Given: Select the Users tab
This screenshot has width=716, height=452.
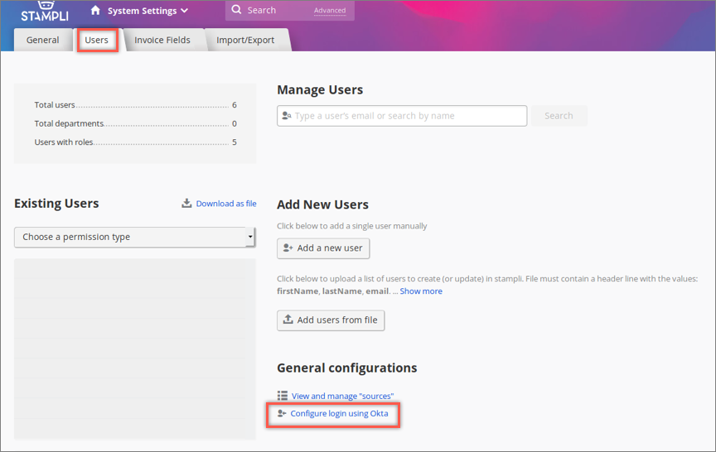Looking at the screenshot, I should pyautogui.click(x=97, y=40).
